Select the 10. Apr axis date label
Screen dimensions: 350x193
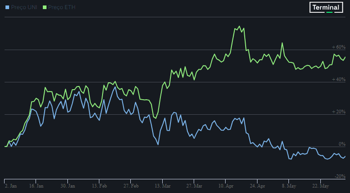[226, 186]
